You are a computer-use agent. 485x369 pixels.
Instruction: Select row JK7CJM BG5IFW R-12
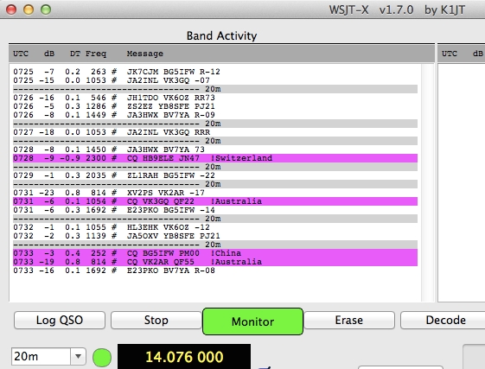pos(215,72)
